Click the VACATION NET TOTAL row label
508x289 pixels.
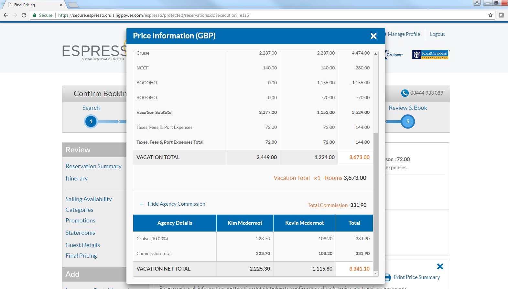pyautogui.click(x=164, y=269)
